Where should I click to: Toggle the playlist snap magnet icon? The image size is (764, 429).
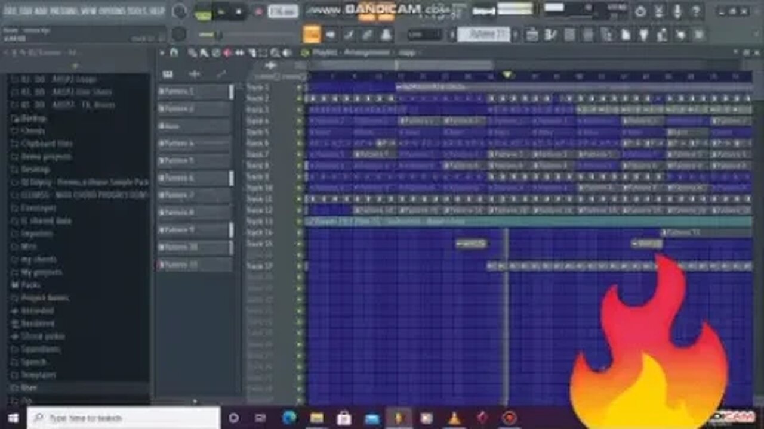[x=174, y=52]
